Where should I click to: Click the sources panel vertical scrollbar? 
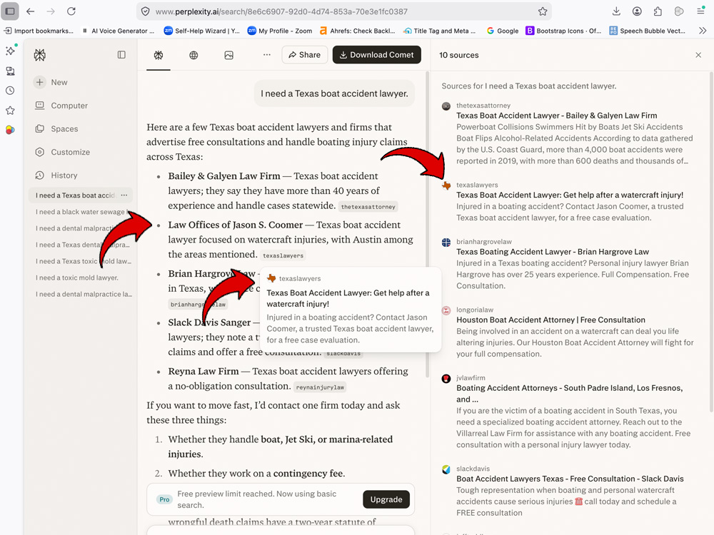tap(711, 241)
